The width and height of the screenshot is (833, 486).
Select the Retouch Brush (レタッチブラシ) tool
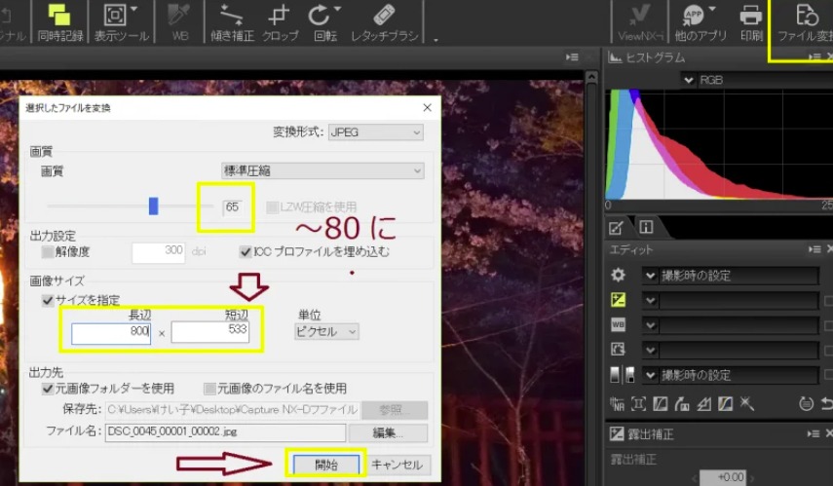384,22
